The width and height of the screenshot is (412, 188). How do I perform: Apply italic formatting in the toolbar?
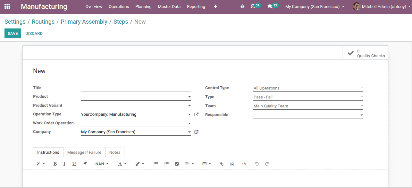pos(64,164)
